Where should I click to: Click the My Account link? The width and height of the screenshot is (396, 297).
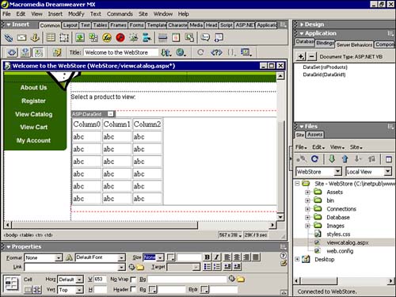(33, 140)
